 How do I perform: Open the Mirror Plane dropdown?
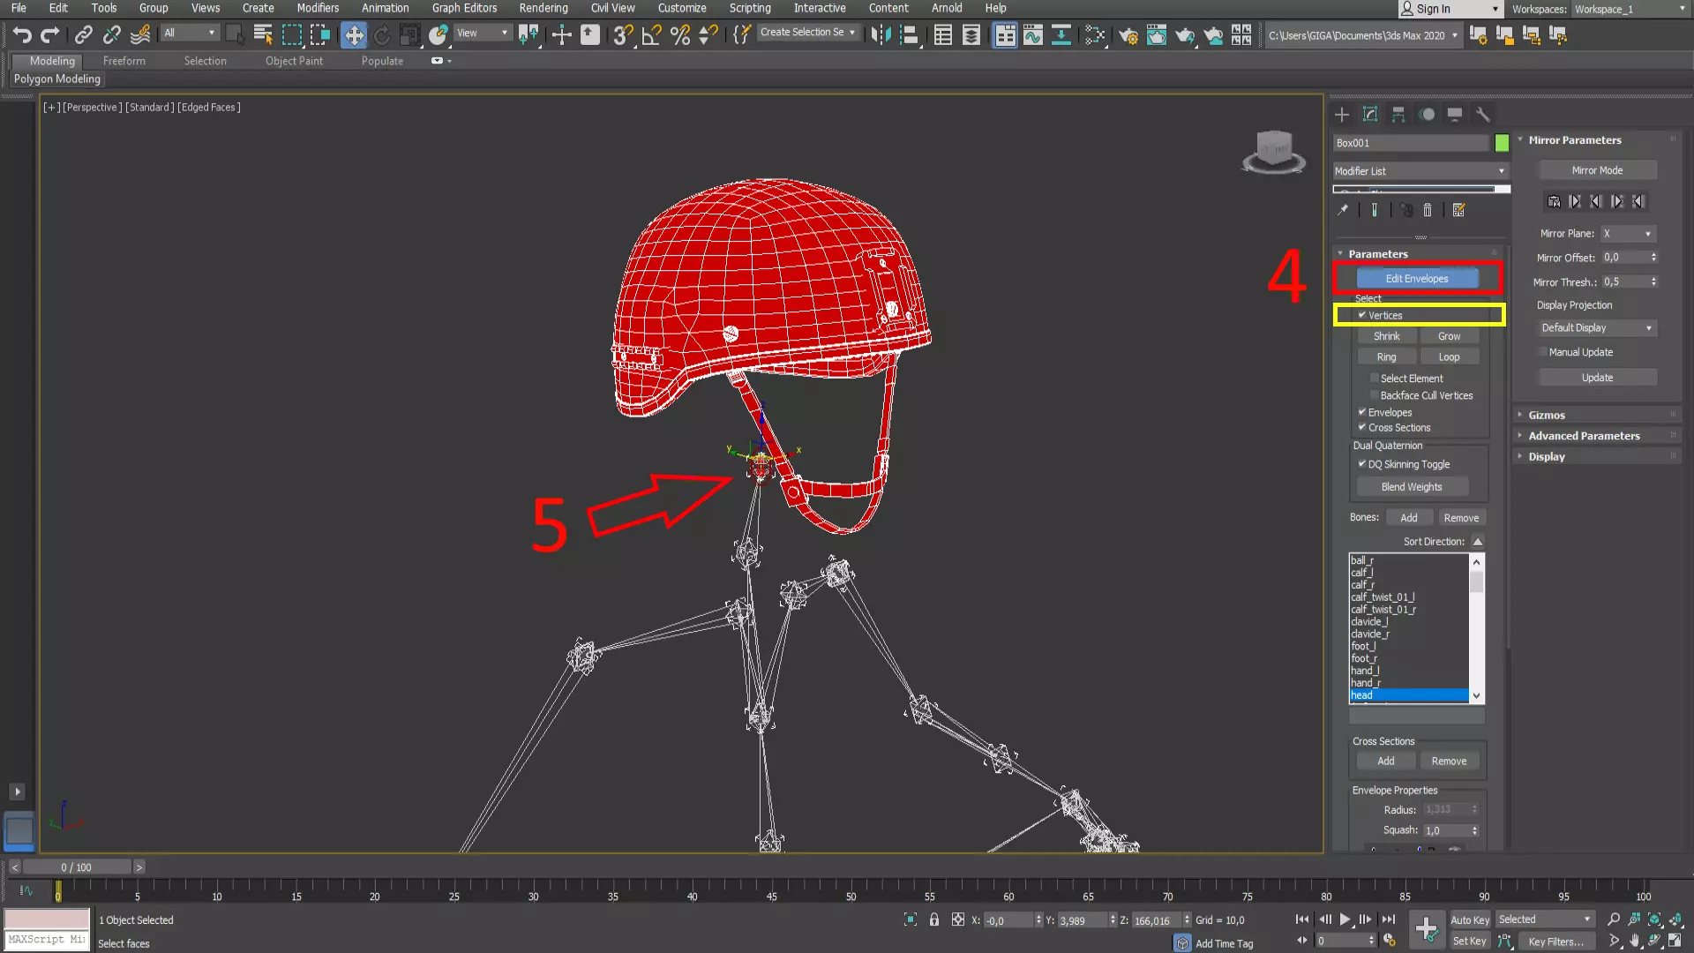click(x=1628, y=234)
